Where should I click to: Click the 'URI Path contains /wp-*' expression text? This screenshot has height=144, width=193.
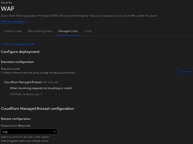(x=26, y=94)
